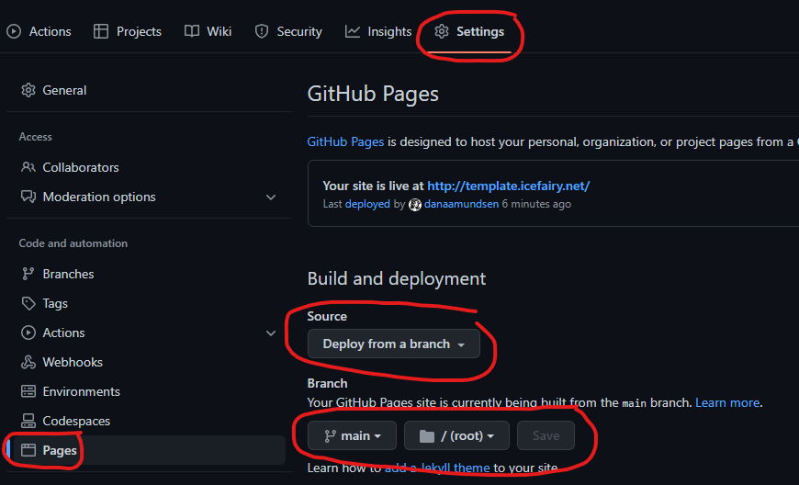Click the Environments server icon

tap(28, 391)
